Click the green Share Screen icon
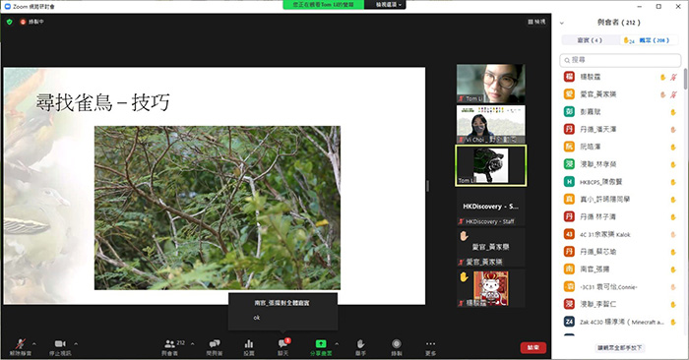 click(x=321, y=346)
